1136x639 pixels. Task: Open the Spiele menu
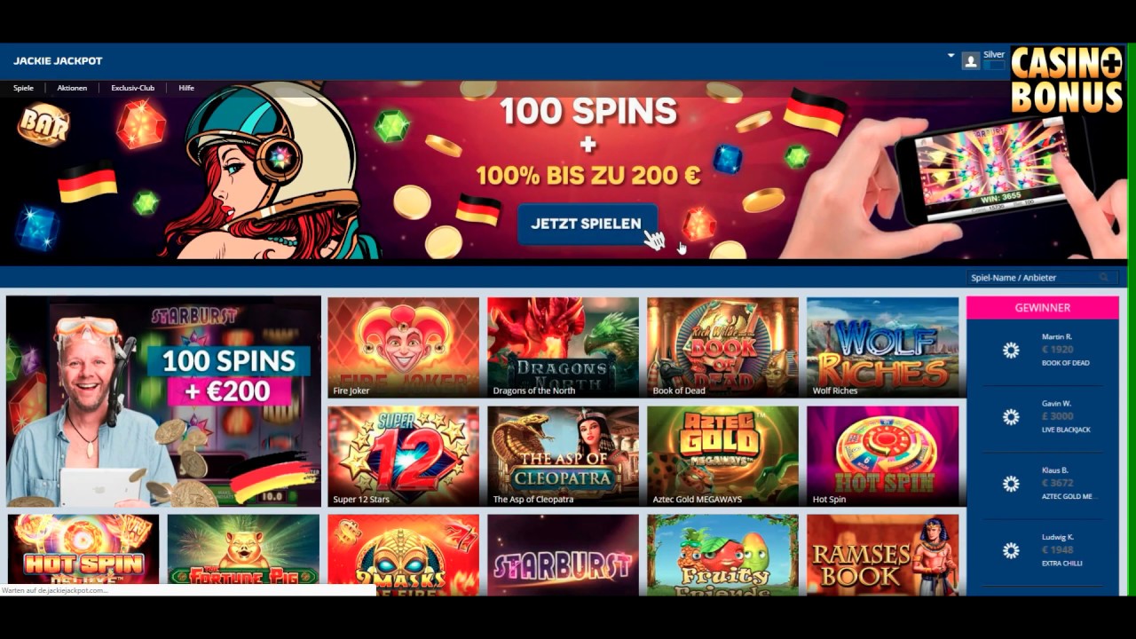tap(23, 88)
